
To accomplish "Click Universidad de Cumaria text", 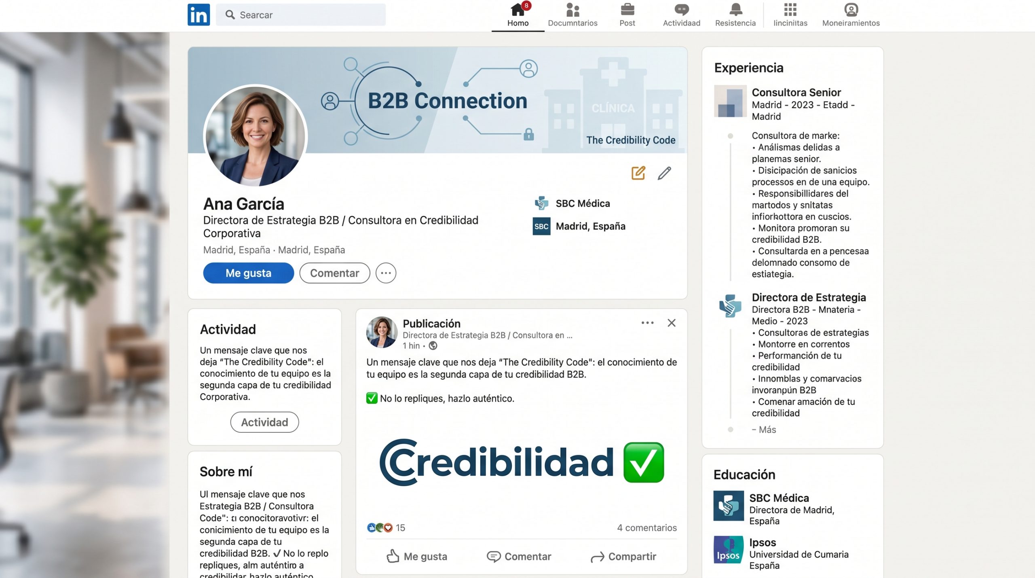I will [x=798, y=554].
